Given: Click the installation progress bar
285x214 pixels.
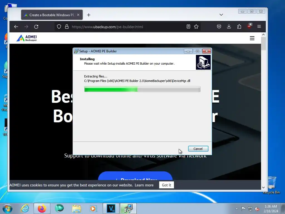Looking at the screenshot, I should (x=142, y=89).
